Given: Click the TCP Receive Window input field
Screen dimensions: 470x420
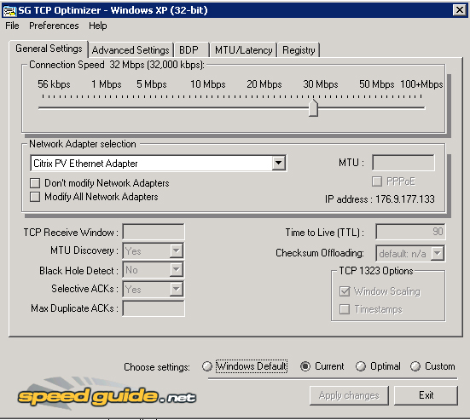Looking at the screenshot, I should pos(154,232).
